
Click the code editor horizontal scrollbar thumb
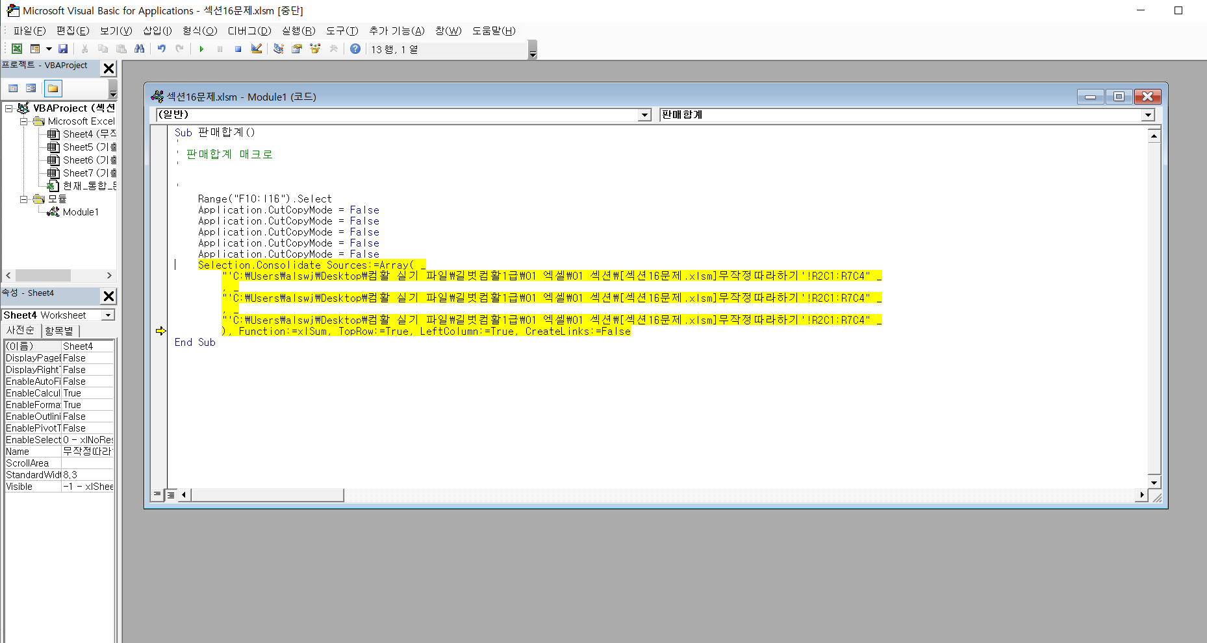pyautogui.click(x=267, y=495)
